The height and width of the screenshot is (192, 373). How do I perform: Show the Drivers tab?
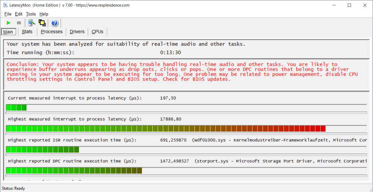[77, 32]
